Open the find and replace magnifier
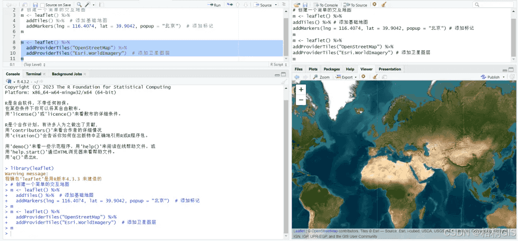 point(79,5)
